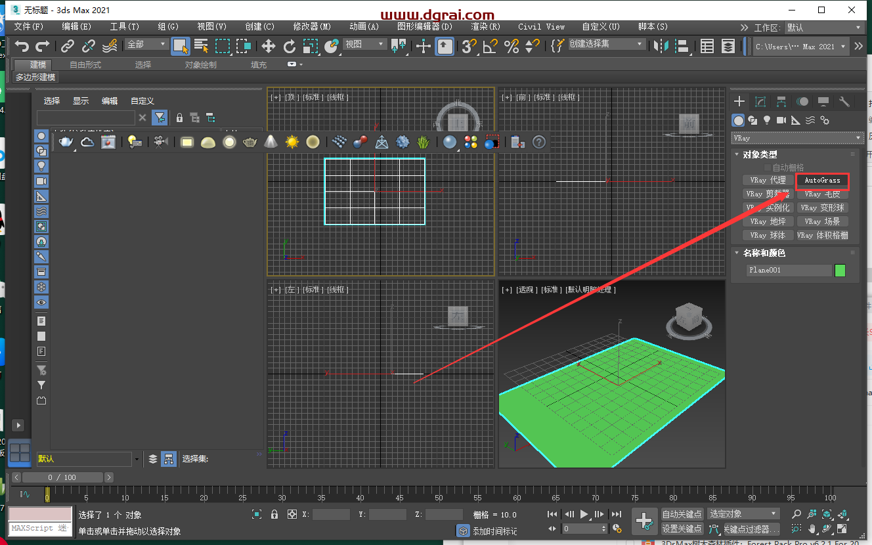This screenshot has width=872, height=545.
Task: Select the Rotate tool
Action: [289, 47]
